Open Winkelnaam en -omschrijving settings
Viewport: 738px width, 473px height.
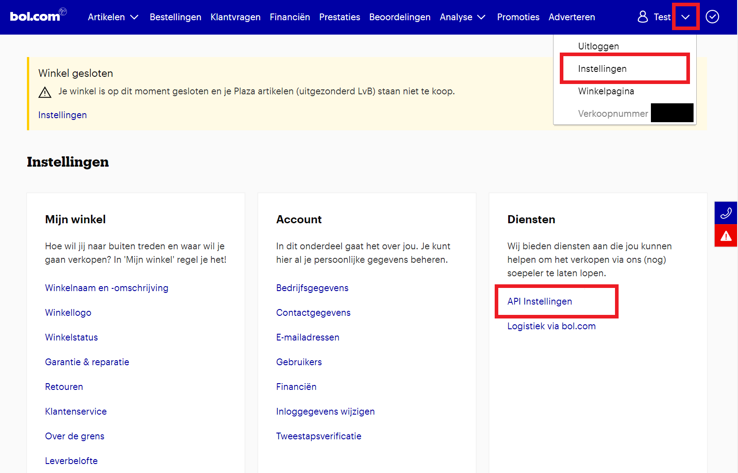pos(107,288)
